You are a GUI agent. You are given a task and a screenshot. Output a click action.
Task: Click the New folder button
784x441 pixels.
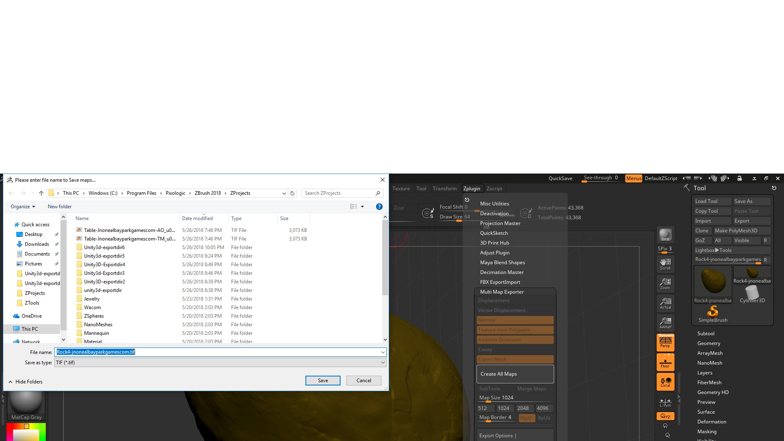pyautogui.click(x=59, y=207)
